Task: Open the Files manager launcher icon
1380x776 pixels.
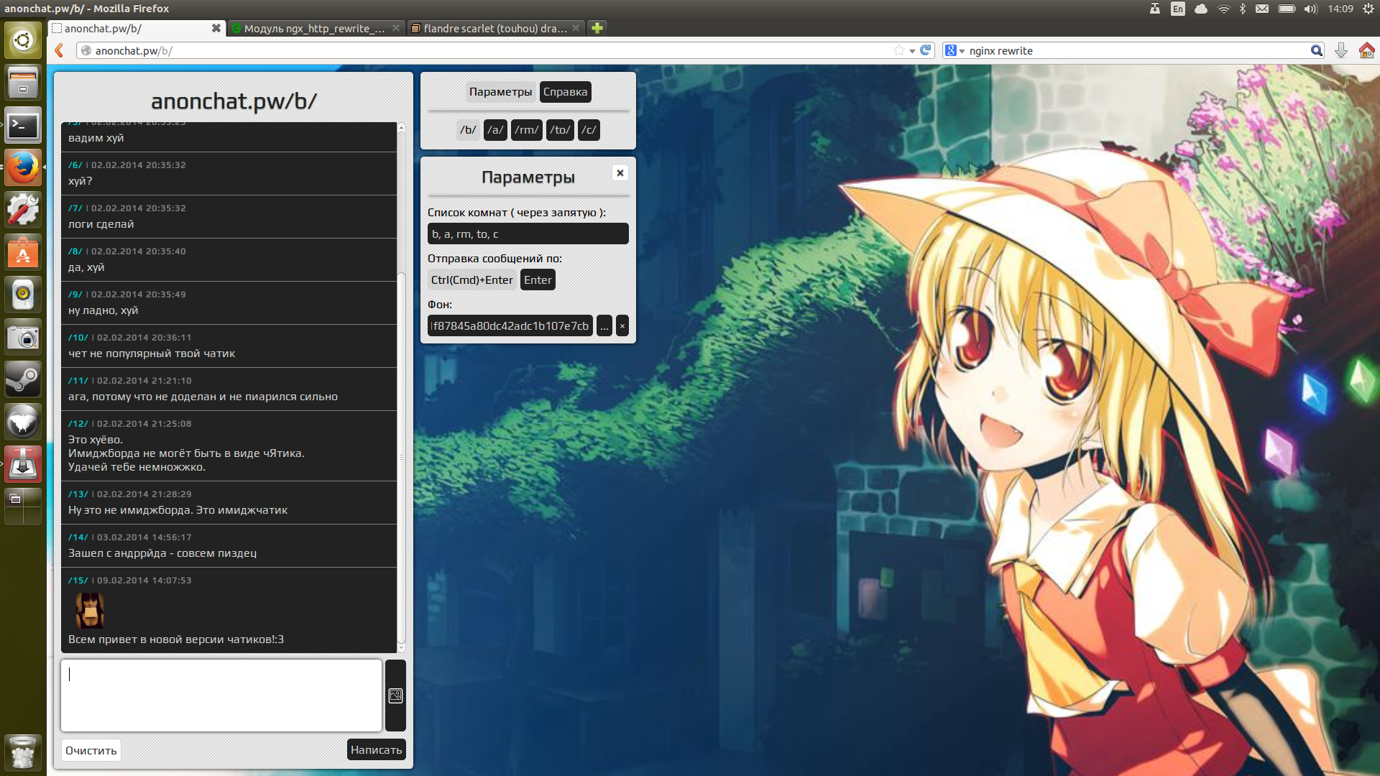Action: (23, 83)
